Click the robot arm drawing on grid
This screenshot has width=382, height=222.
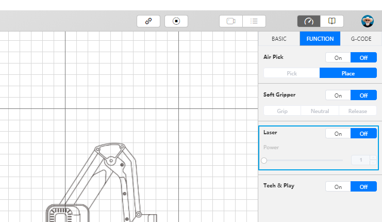coord(102,182)
